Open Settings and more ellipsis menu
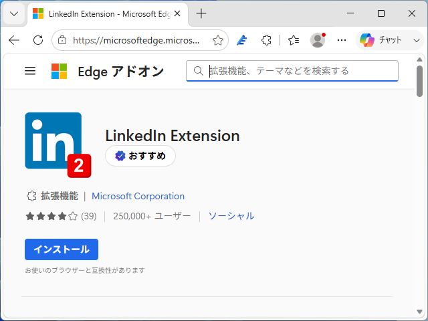 [x=342, y=40]
